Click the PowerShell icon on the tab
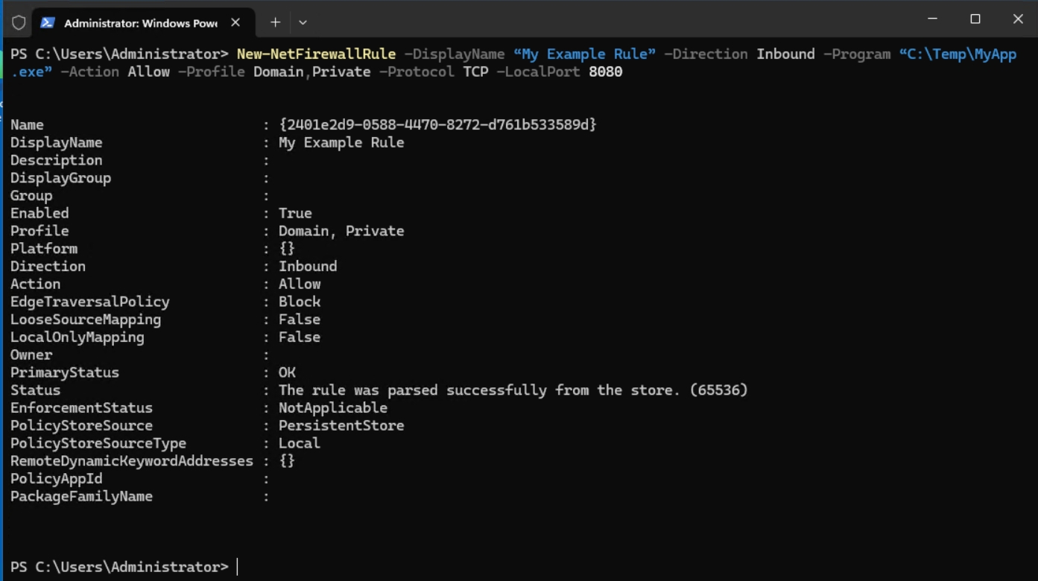The image size is (1038, 581). (x=47, y=22)
